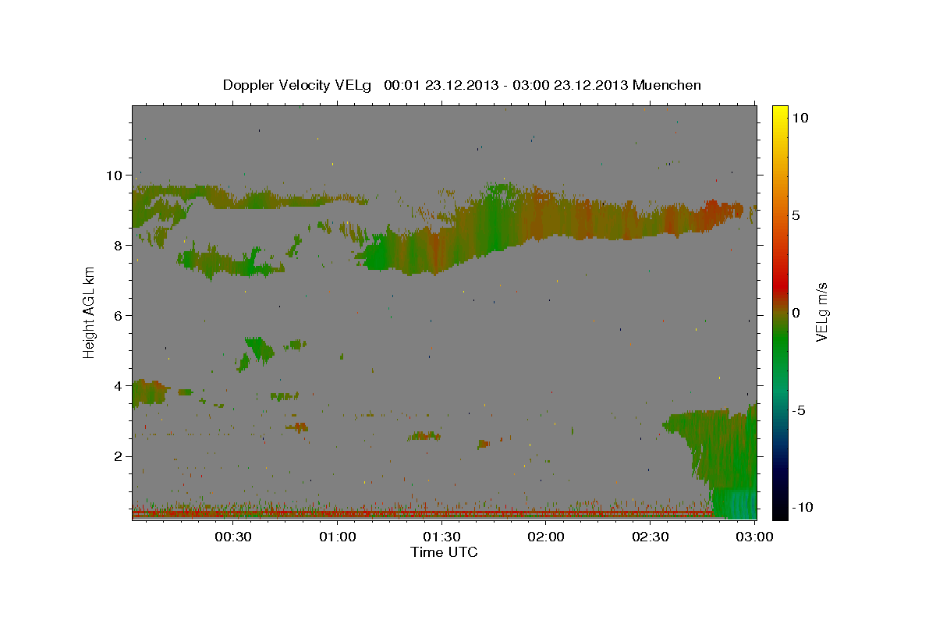
Task: Select the 02:00 time tick label
Action: click(546, 537)
